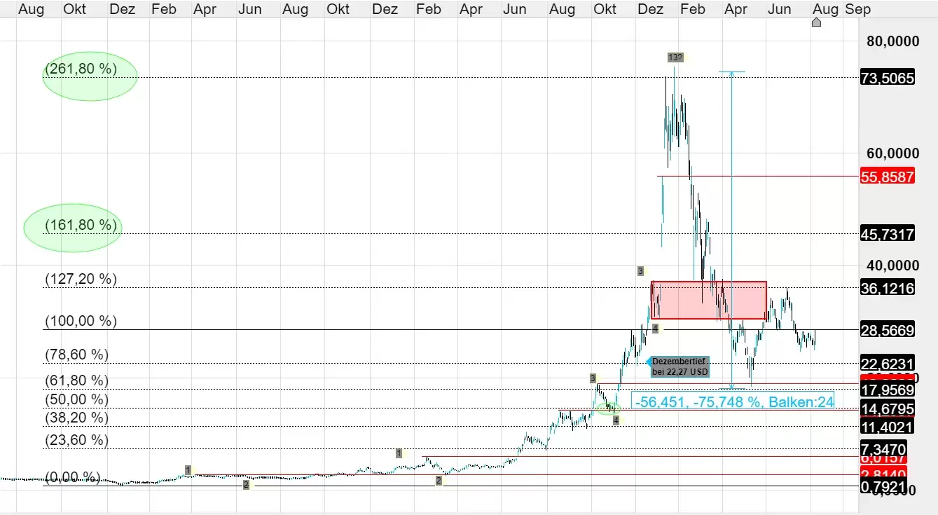This screenshot has height=515, width=938.
Task: Select the 28,5669 price tag
Action: [888, 330]
